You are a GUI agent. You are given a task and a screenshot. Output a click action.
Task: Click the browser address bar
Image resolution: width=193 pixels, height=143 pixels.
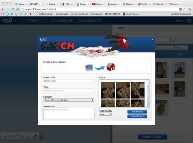[100, 9]
